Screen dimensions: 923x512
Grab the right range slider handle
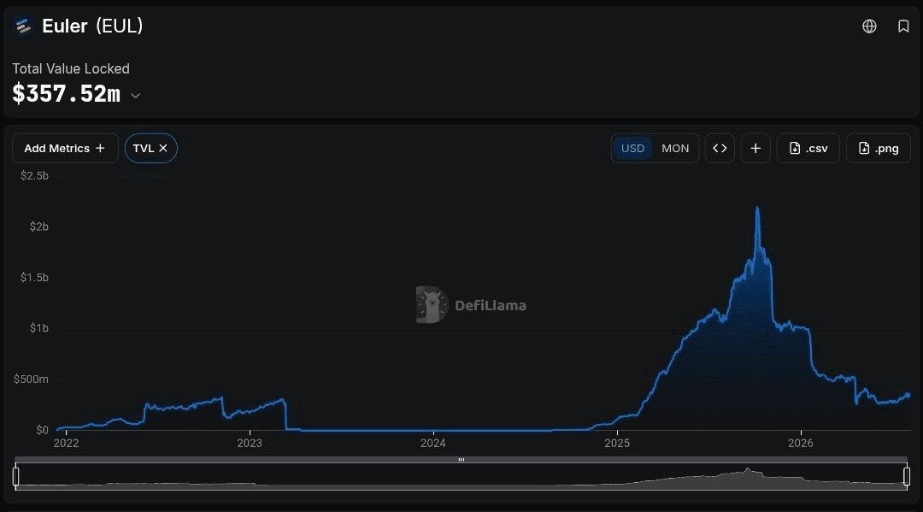(x=907, y=475)
